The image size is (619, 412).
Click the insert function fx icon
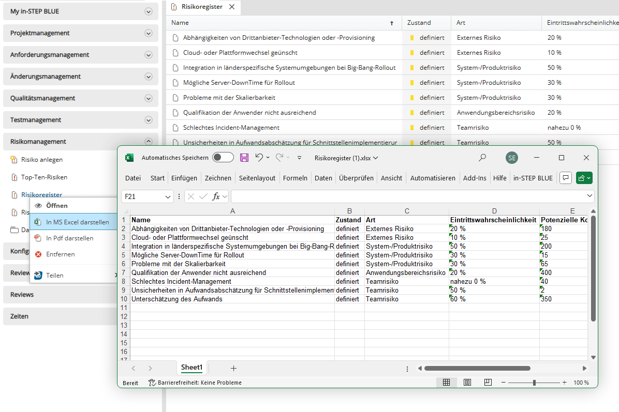pyautogui.click(x=216, y=196)
